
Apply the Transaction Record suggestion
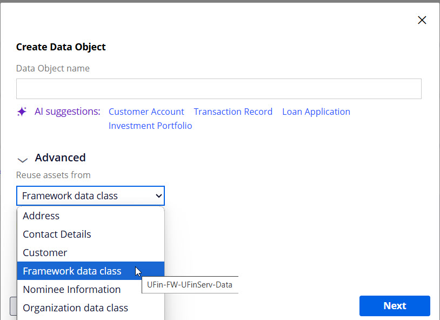tap(233, 112)
